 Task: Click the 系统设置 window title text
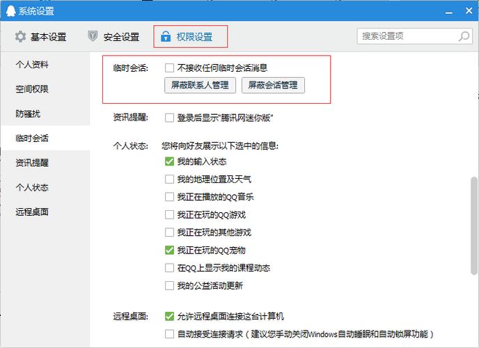(x=36, y=11)
